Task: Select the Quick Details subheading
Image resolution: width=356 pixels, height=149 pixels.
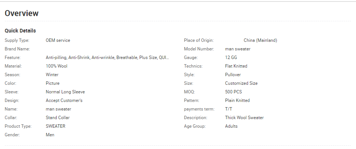Action: 20,31
